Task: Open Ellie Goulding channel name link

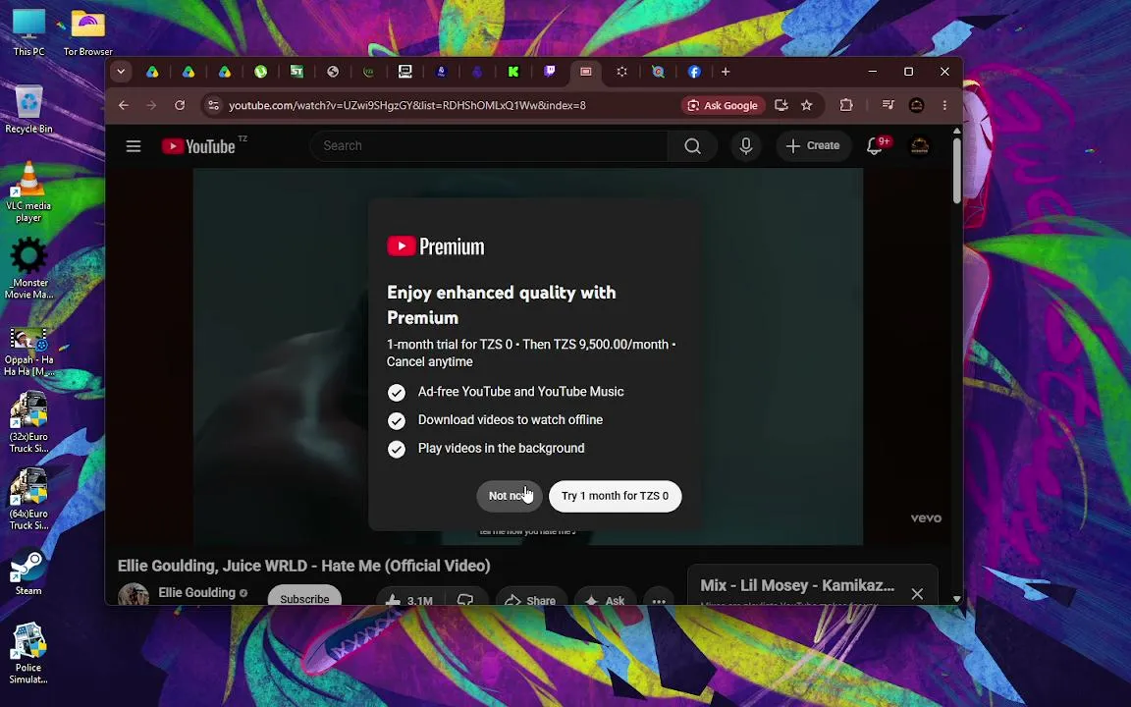Action: coord(197,593)
